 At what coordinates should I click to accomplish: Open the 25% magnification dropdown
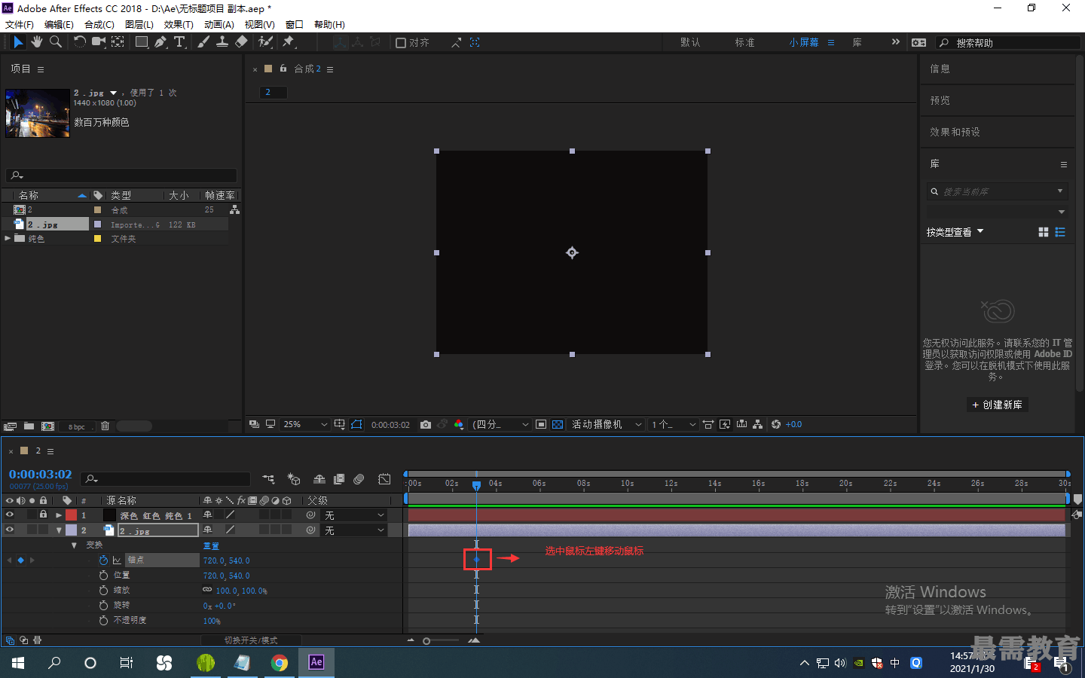(x=305, y=425)
